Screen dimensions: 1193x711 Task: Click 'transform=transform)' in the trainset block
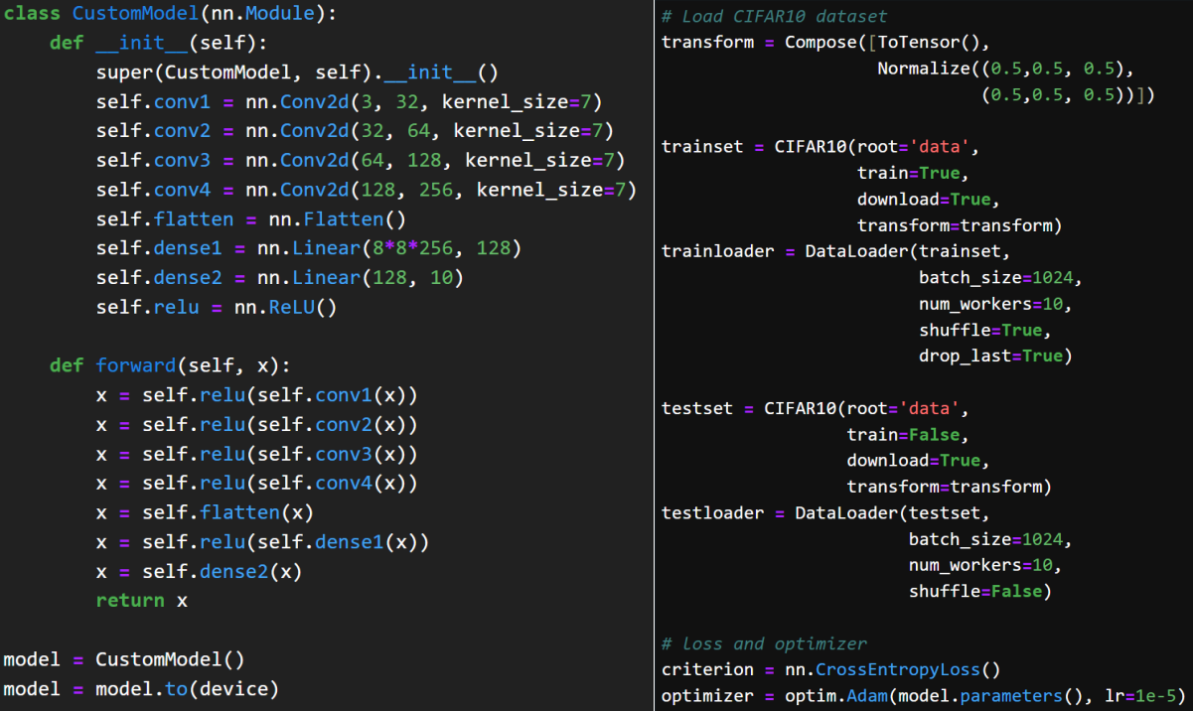[x=960, y=225]
